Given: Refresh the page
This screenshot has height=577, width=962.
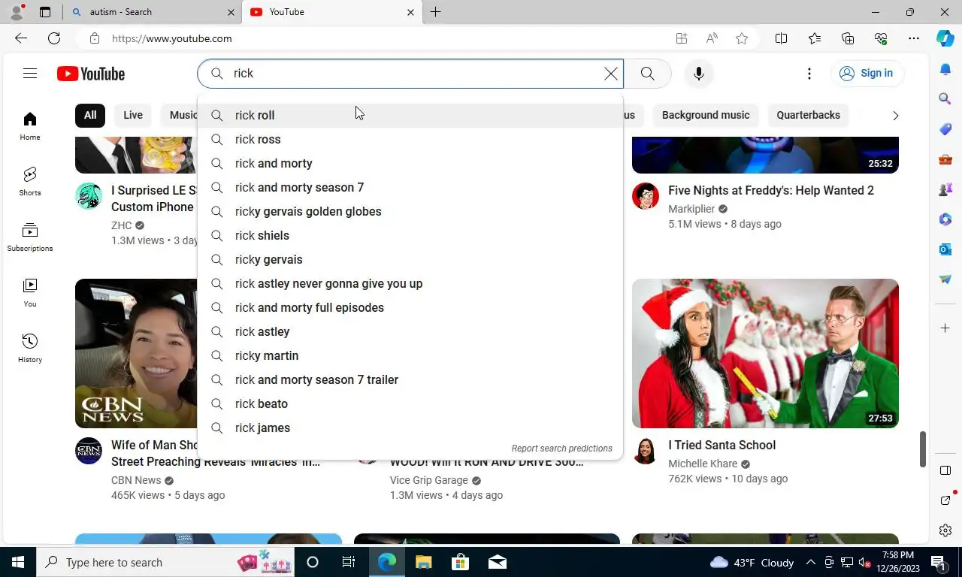Looking at the screenshot, I should pyautogui.click(x=54, y=38).
